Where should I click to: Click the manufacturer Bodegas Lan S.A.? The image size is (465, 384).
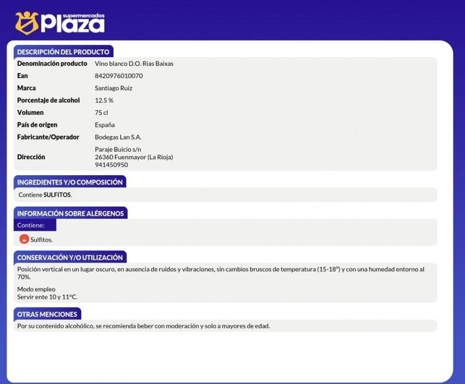pos(118,137)
